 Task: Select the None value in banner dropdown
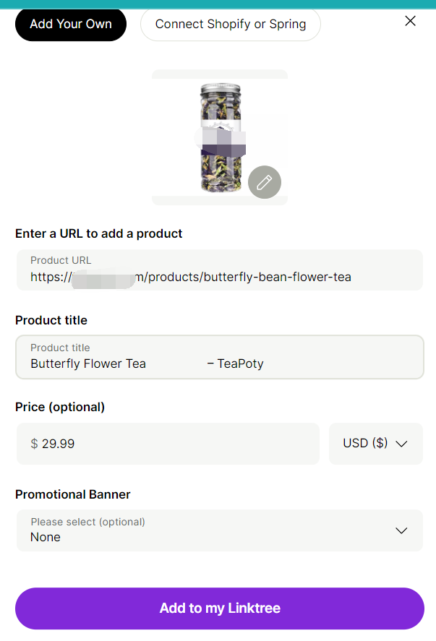[x=46, y=537]
